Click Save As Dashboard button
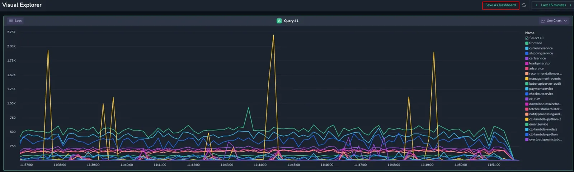This screenshot has width=574, height=172. tap(500, 5)
